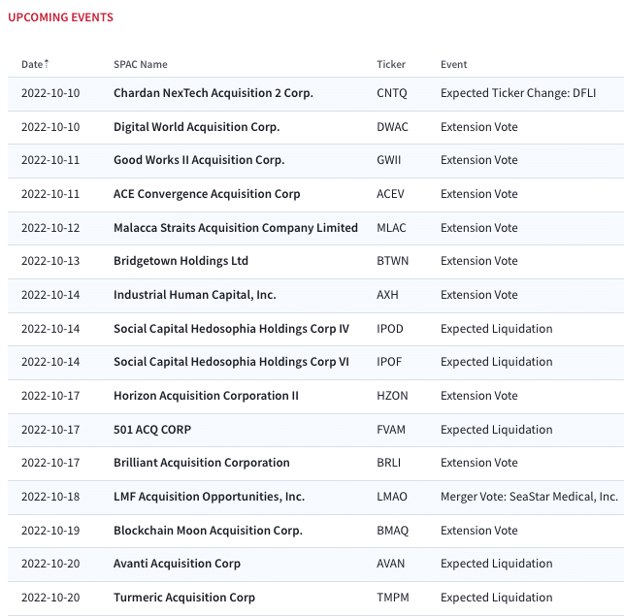The image size is (624, 616).
Task: Open Social Capital Hedosophia Holdings Corp IV
Action: click(x=231, y=329)
